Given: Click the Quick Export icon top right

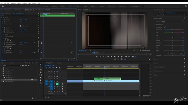Looking at the screenshot, I should (186, 6).
